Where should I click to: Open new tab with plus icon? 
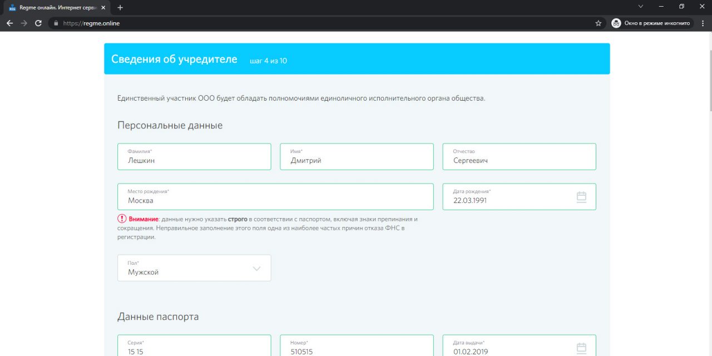pyautogui.click(x=120, y=7)
